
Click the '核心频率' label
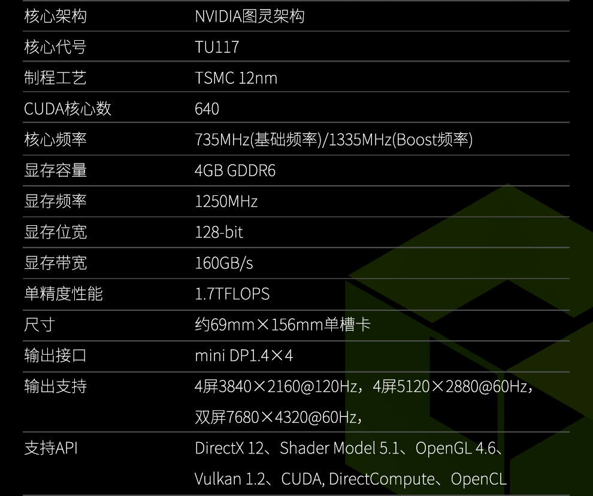[56, 140]
